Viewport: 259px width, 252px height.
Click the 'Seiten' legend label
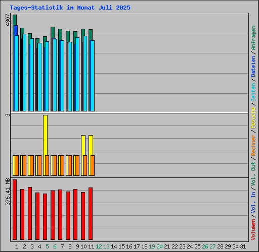[253, 92]
